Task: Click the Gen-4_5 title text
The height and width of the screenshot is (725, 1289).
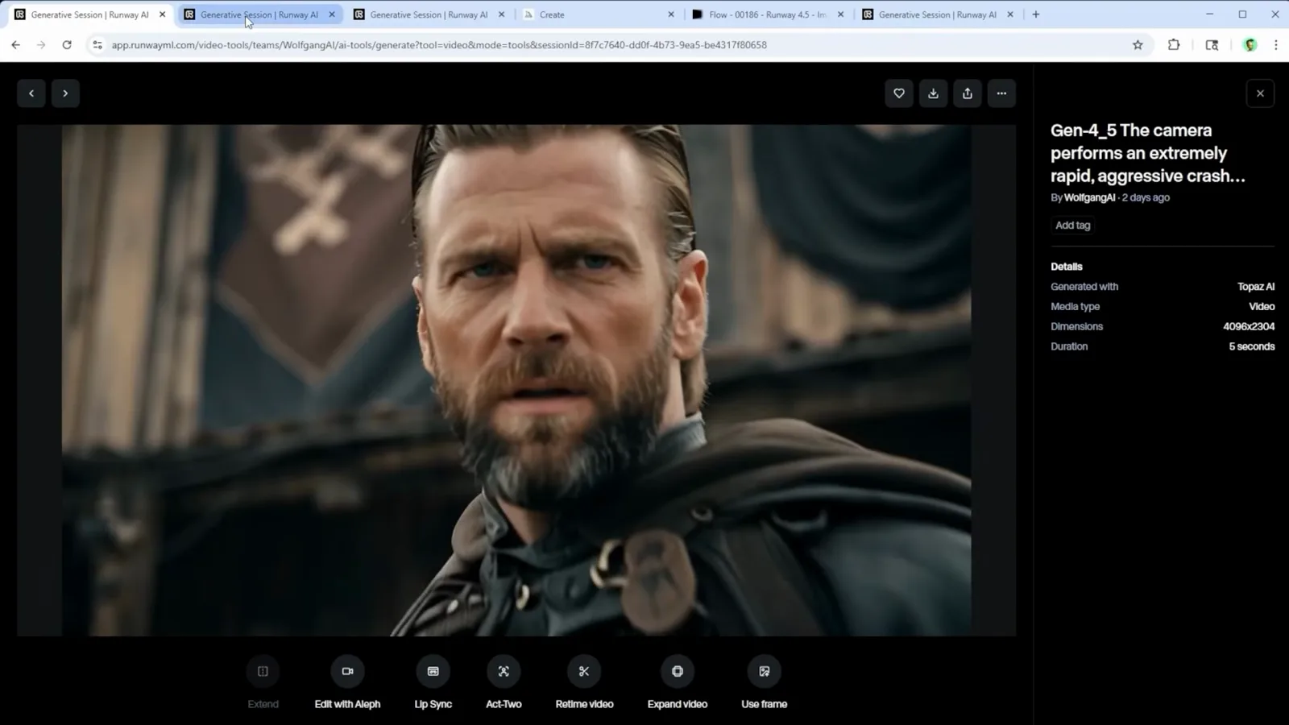Action: (x=1148, y=153)
